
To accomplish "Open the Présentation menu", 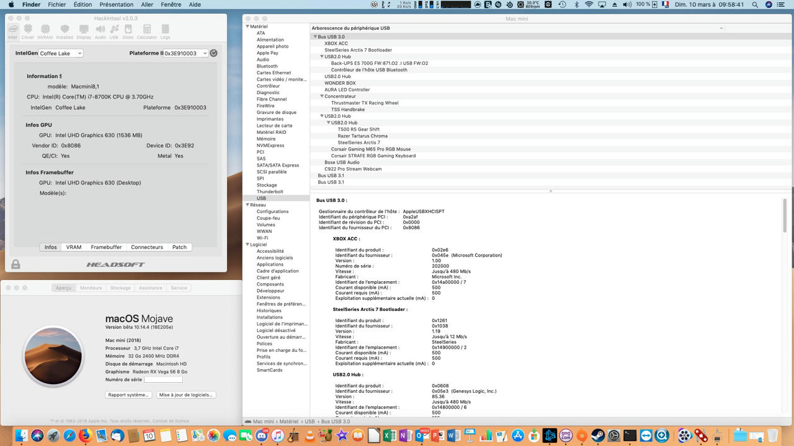I will [x=116, y=4].
